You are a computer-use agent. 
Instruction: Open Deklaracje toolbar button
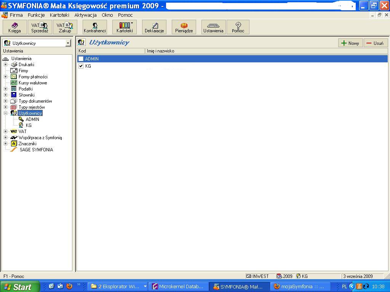(x=154, y=27)
